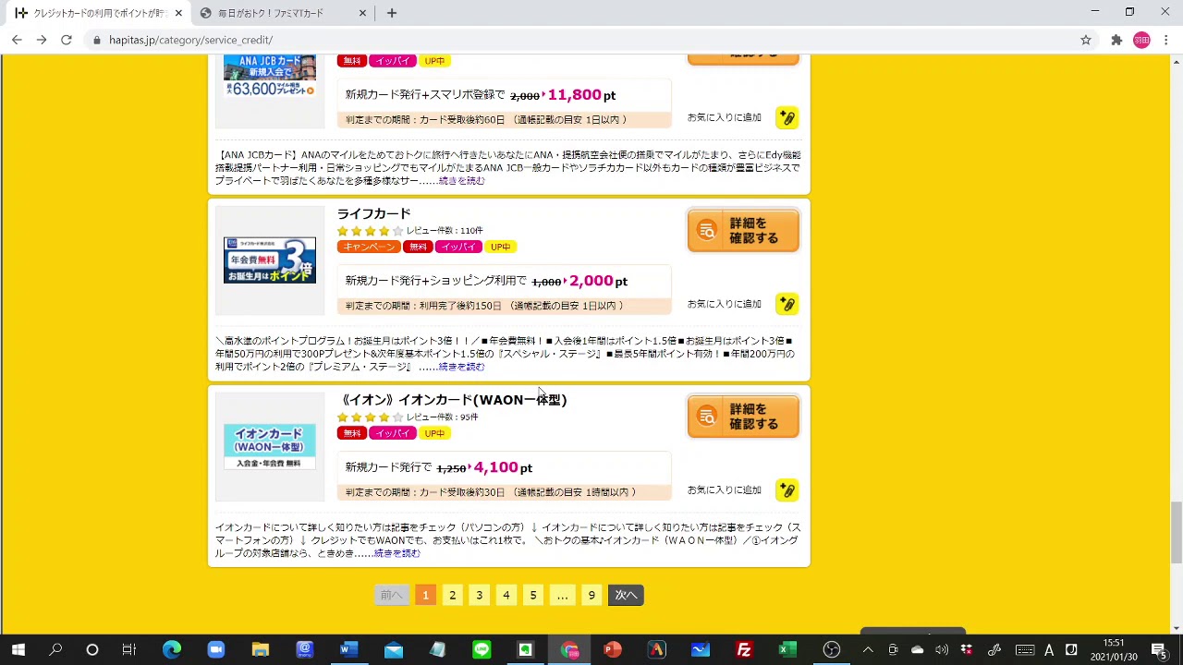Go to page 2 of results

452,596
